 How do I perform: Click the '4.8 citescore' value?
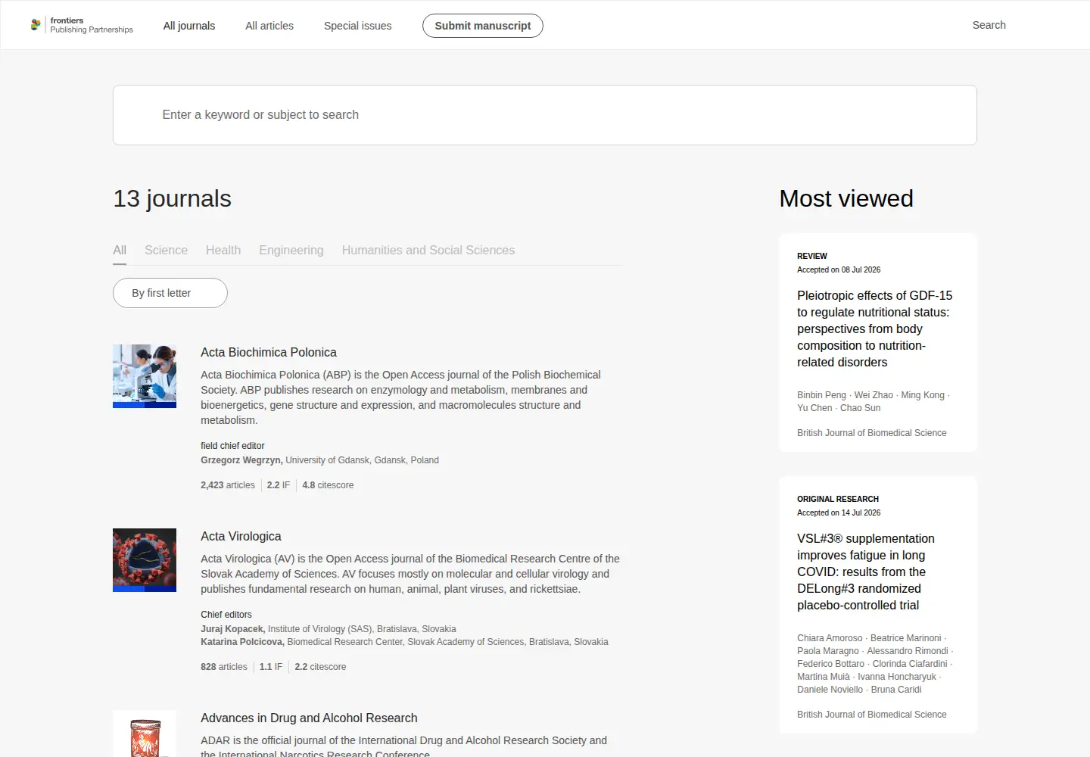tap(328, 485)
